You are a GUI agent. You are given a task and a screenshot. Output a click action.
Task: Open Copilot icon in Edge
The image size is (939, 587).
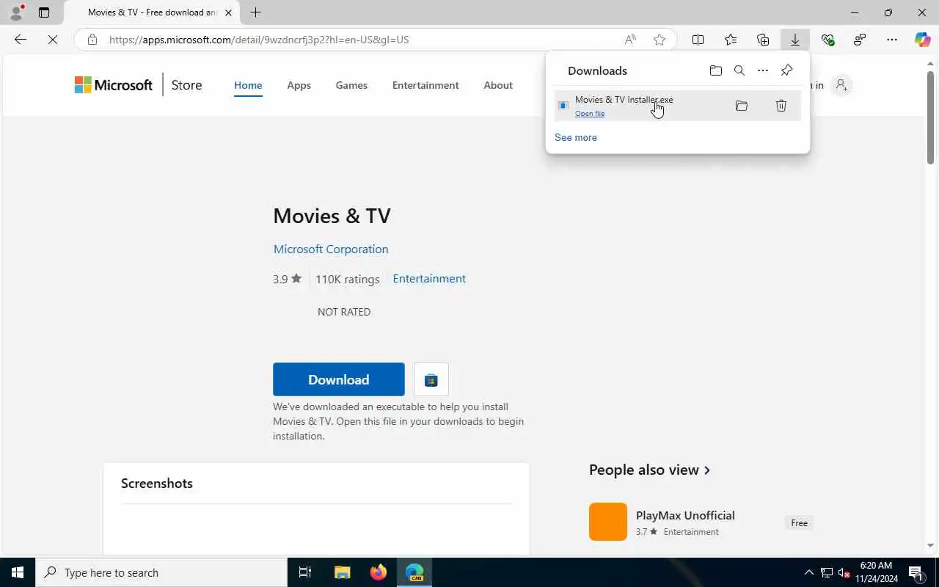coord(923,40)
